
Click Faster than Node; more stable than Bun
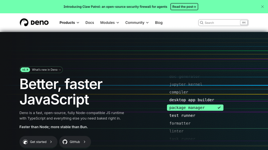point(53,127)
